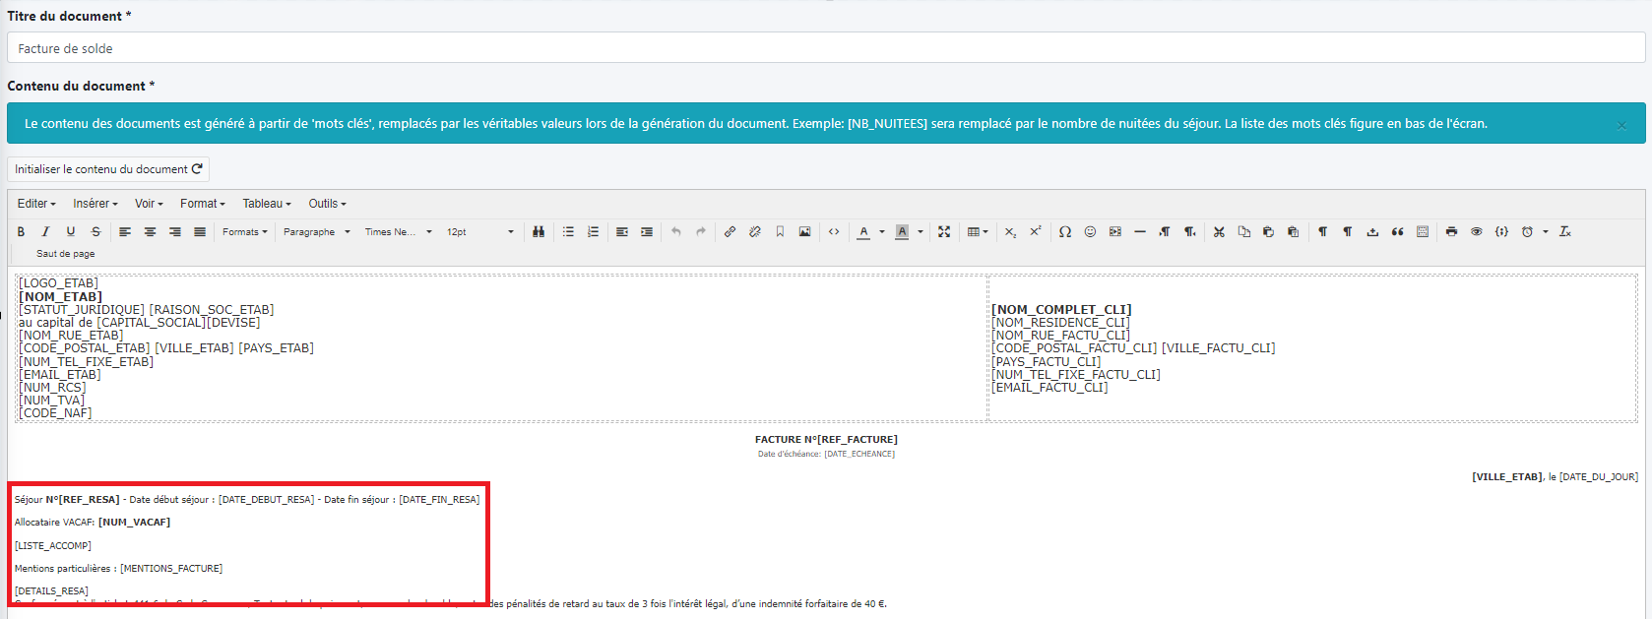This screenshot has height=619, width=1652.
Task: Open the Formats dropdown
Action: pyautogui.click(x=244, y=232)
